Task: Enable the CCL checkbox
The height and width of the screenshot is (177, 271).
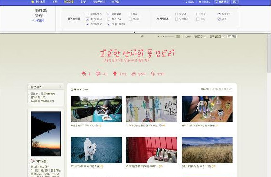Action: 198,19
